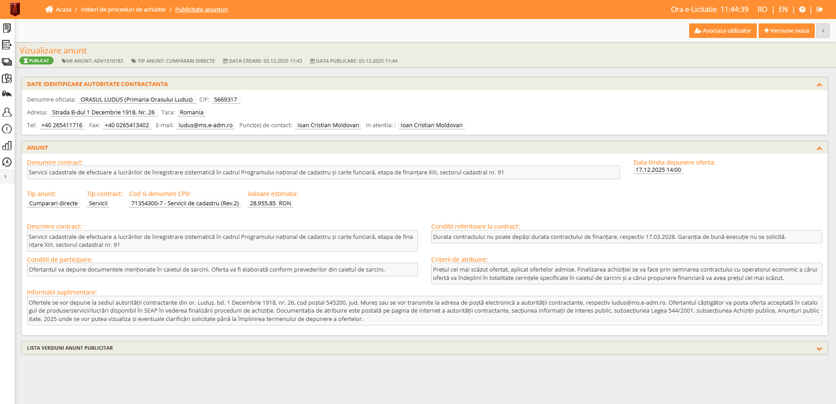Click the stacked windows sidebar icon
Screen dimensions: 836x404
[x=7, y=62]
